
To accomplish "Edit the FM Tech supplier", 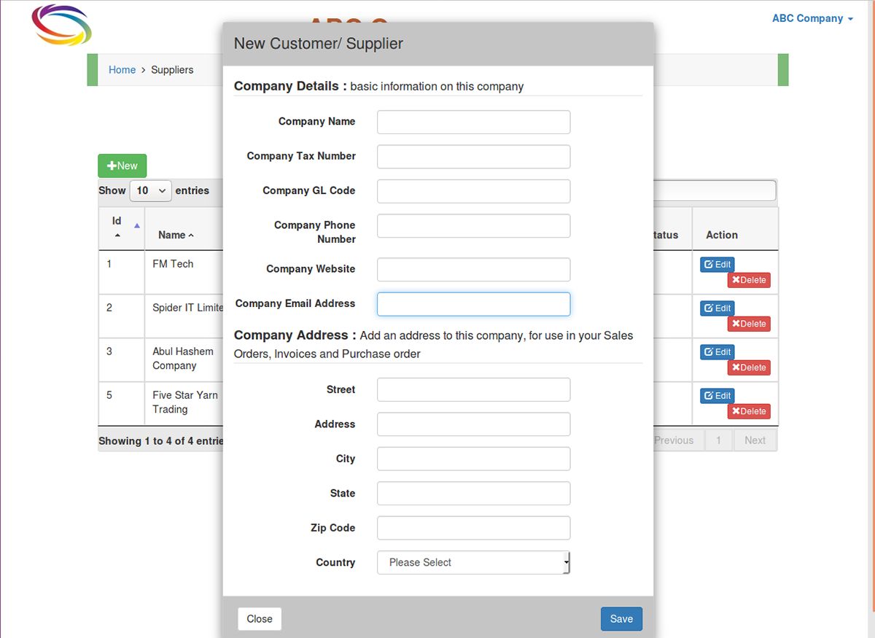I will click(x=717, y=265).
